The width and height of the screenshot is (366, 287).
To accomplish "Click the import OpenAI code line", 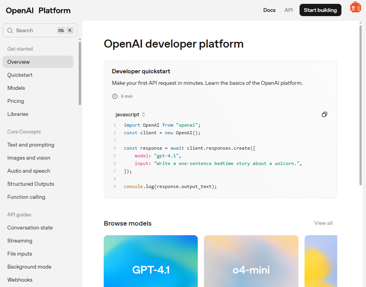I will (x=162, y=125).
